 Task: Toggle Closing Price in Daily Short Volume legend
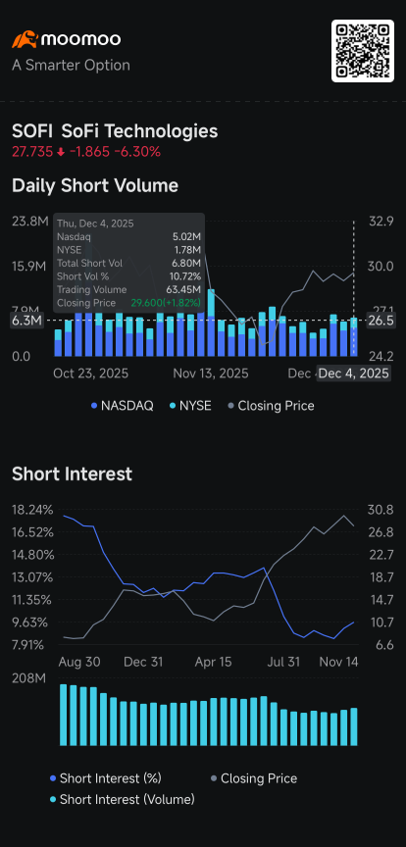[271, 406]
